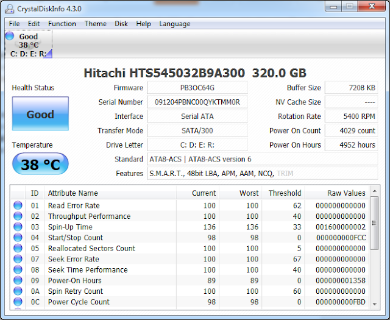Click raw value 000000000FCC
390x320 pixels.
click(x=341, y=238)
